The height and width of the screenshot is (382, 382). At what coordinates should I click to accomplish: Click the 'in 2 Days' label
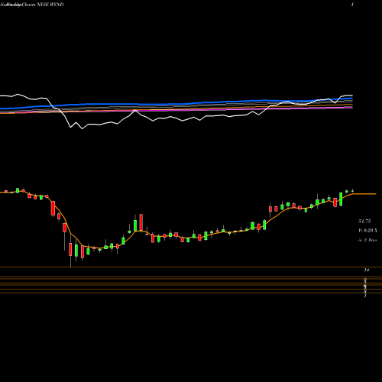tap(367, 240)
